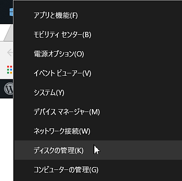Click the browser back arrow
Image resolution: width=182 pixels, height=181 pixels.
(x=10, y=53)
